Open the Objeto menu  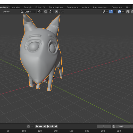tap(6, 12)
